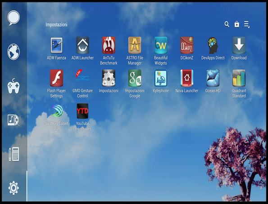Click the "AnTuTu Benchmark" label text
This screenshot has height=204, width=268.
[109, 60]
